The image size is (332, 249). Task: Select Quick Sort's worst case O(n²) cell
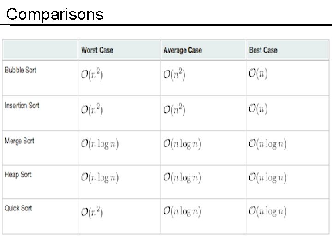[x=92, y=212]
